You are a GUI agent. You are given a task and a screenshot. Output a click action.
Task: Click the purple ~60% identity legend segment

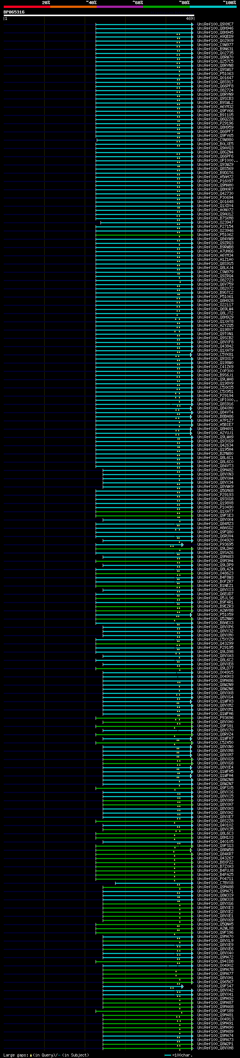tap(120, 7)
